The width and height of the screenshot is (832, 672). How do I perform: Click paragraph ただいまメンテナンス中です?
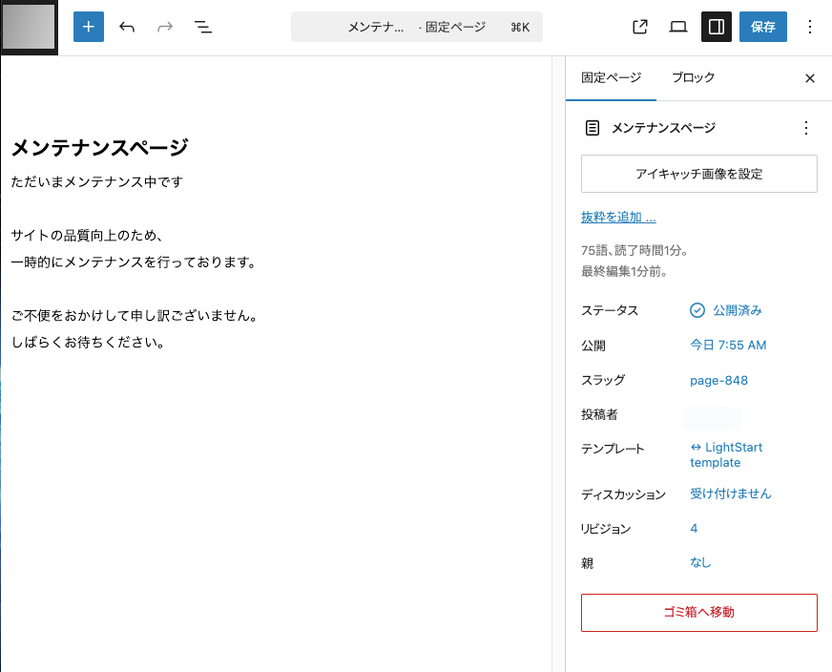[97, 181]
